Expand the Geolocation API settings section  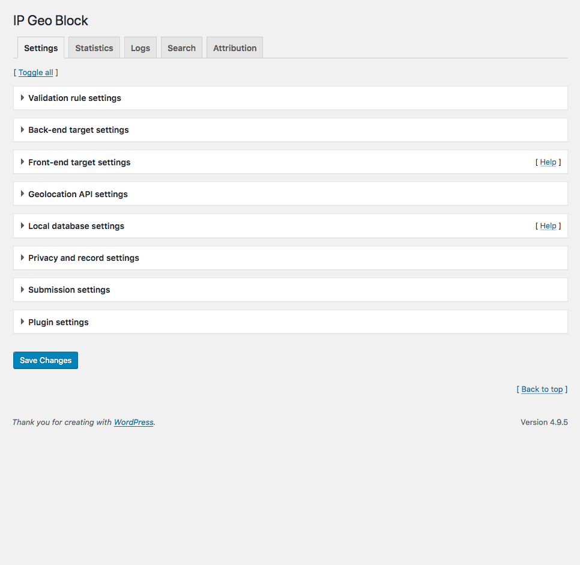point(77,194)
